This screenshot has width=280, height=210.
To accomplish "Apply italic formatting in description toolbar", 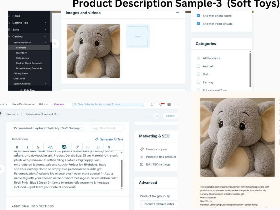I will pos(27,147).
